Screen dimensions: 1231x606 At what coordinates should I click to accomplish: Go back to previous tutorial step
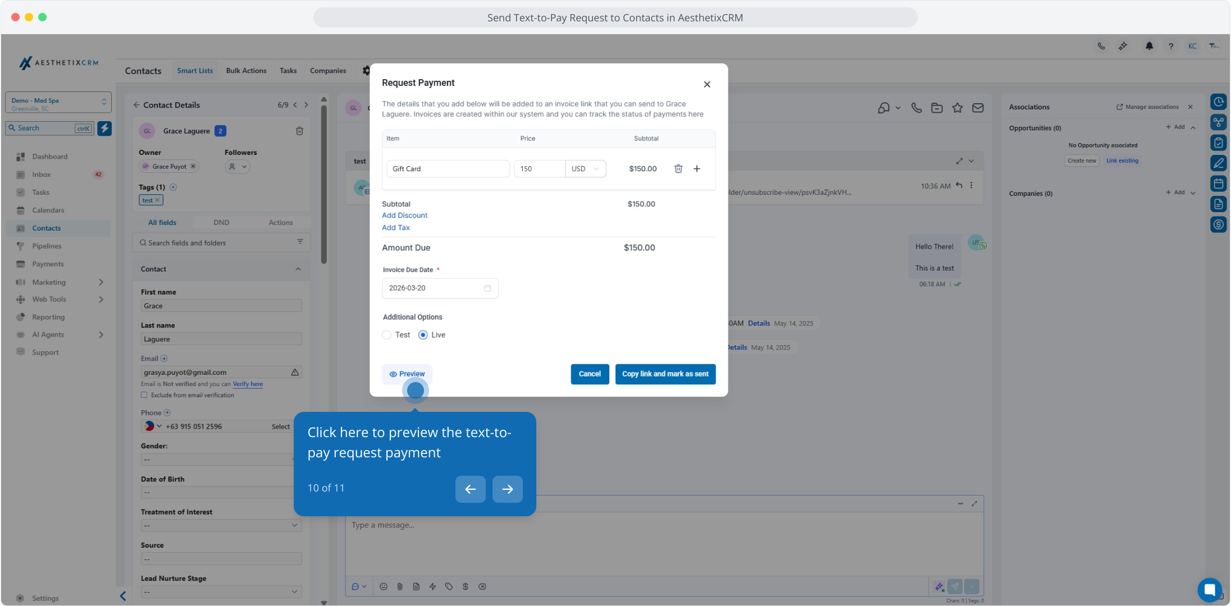click(470, 489)
